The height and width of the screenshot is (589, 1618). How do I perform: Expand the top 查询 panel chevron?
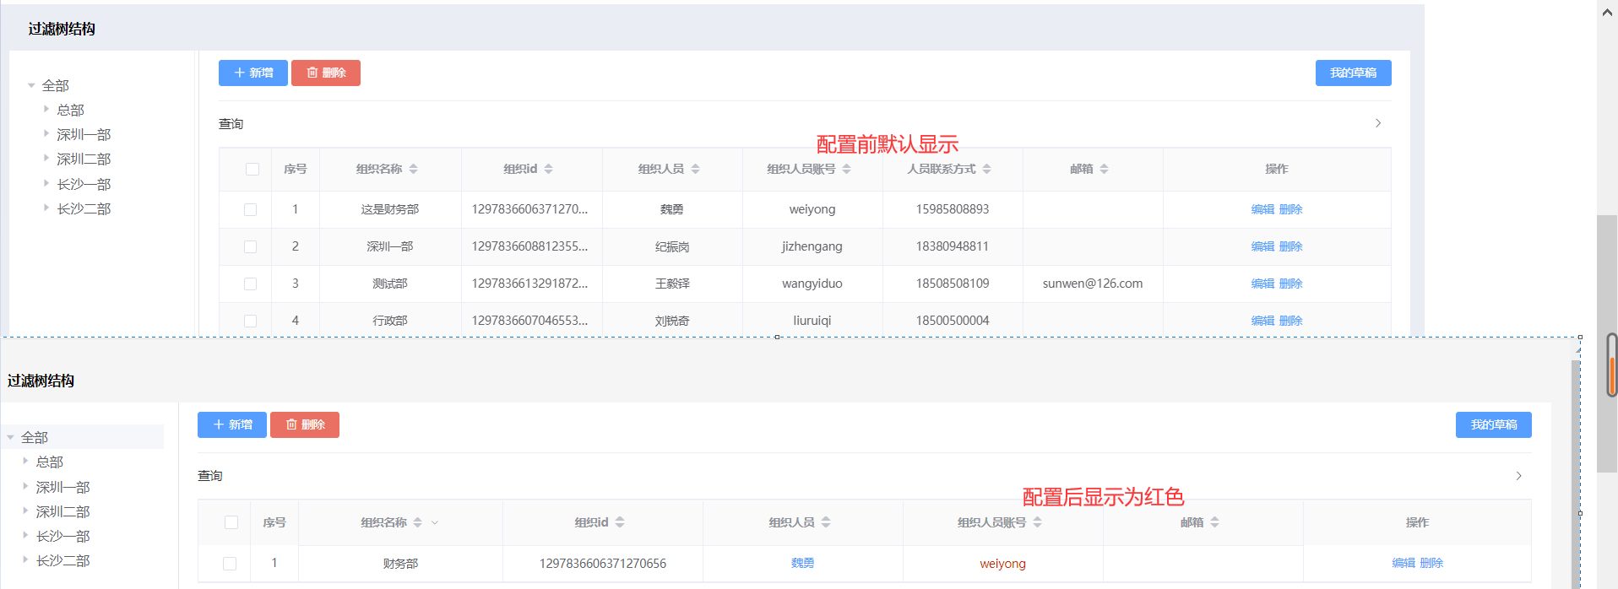[x=1377, y=123]
